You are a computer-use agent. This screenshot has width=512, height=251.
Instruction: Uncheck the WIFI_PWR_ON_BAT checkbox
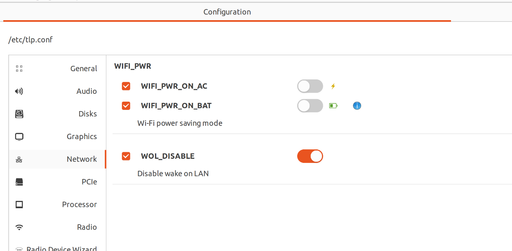(126, 106)
